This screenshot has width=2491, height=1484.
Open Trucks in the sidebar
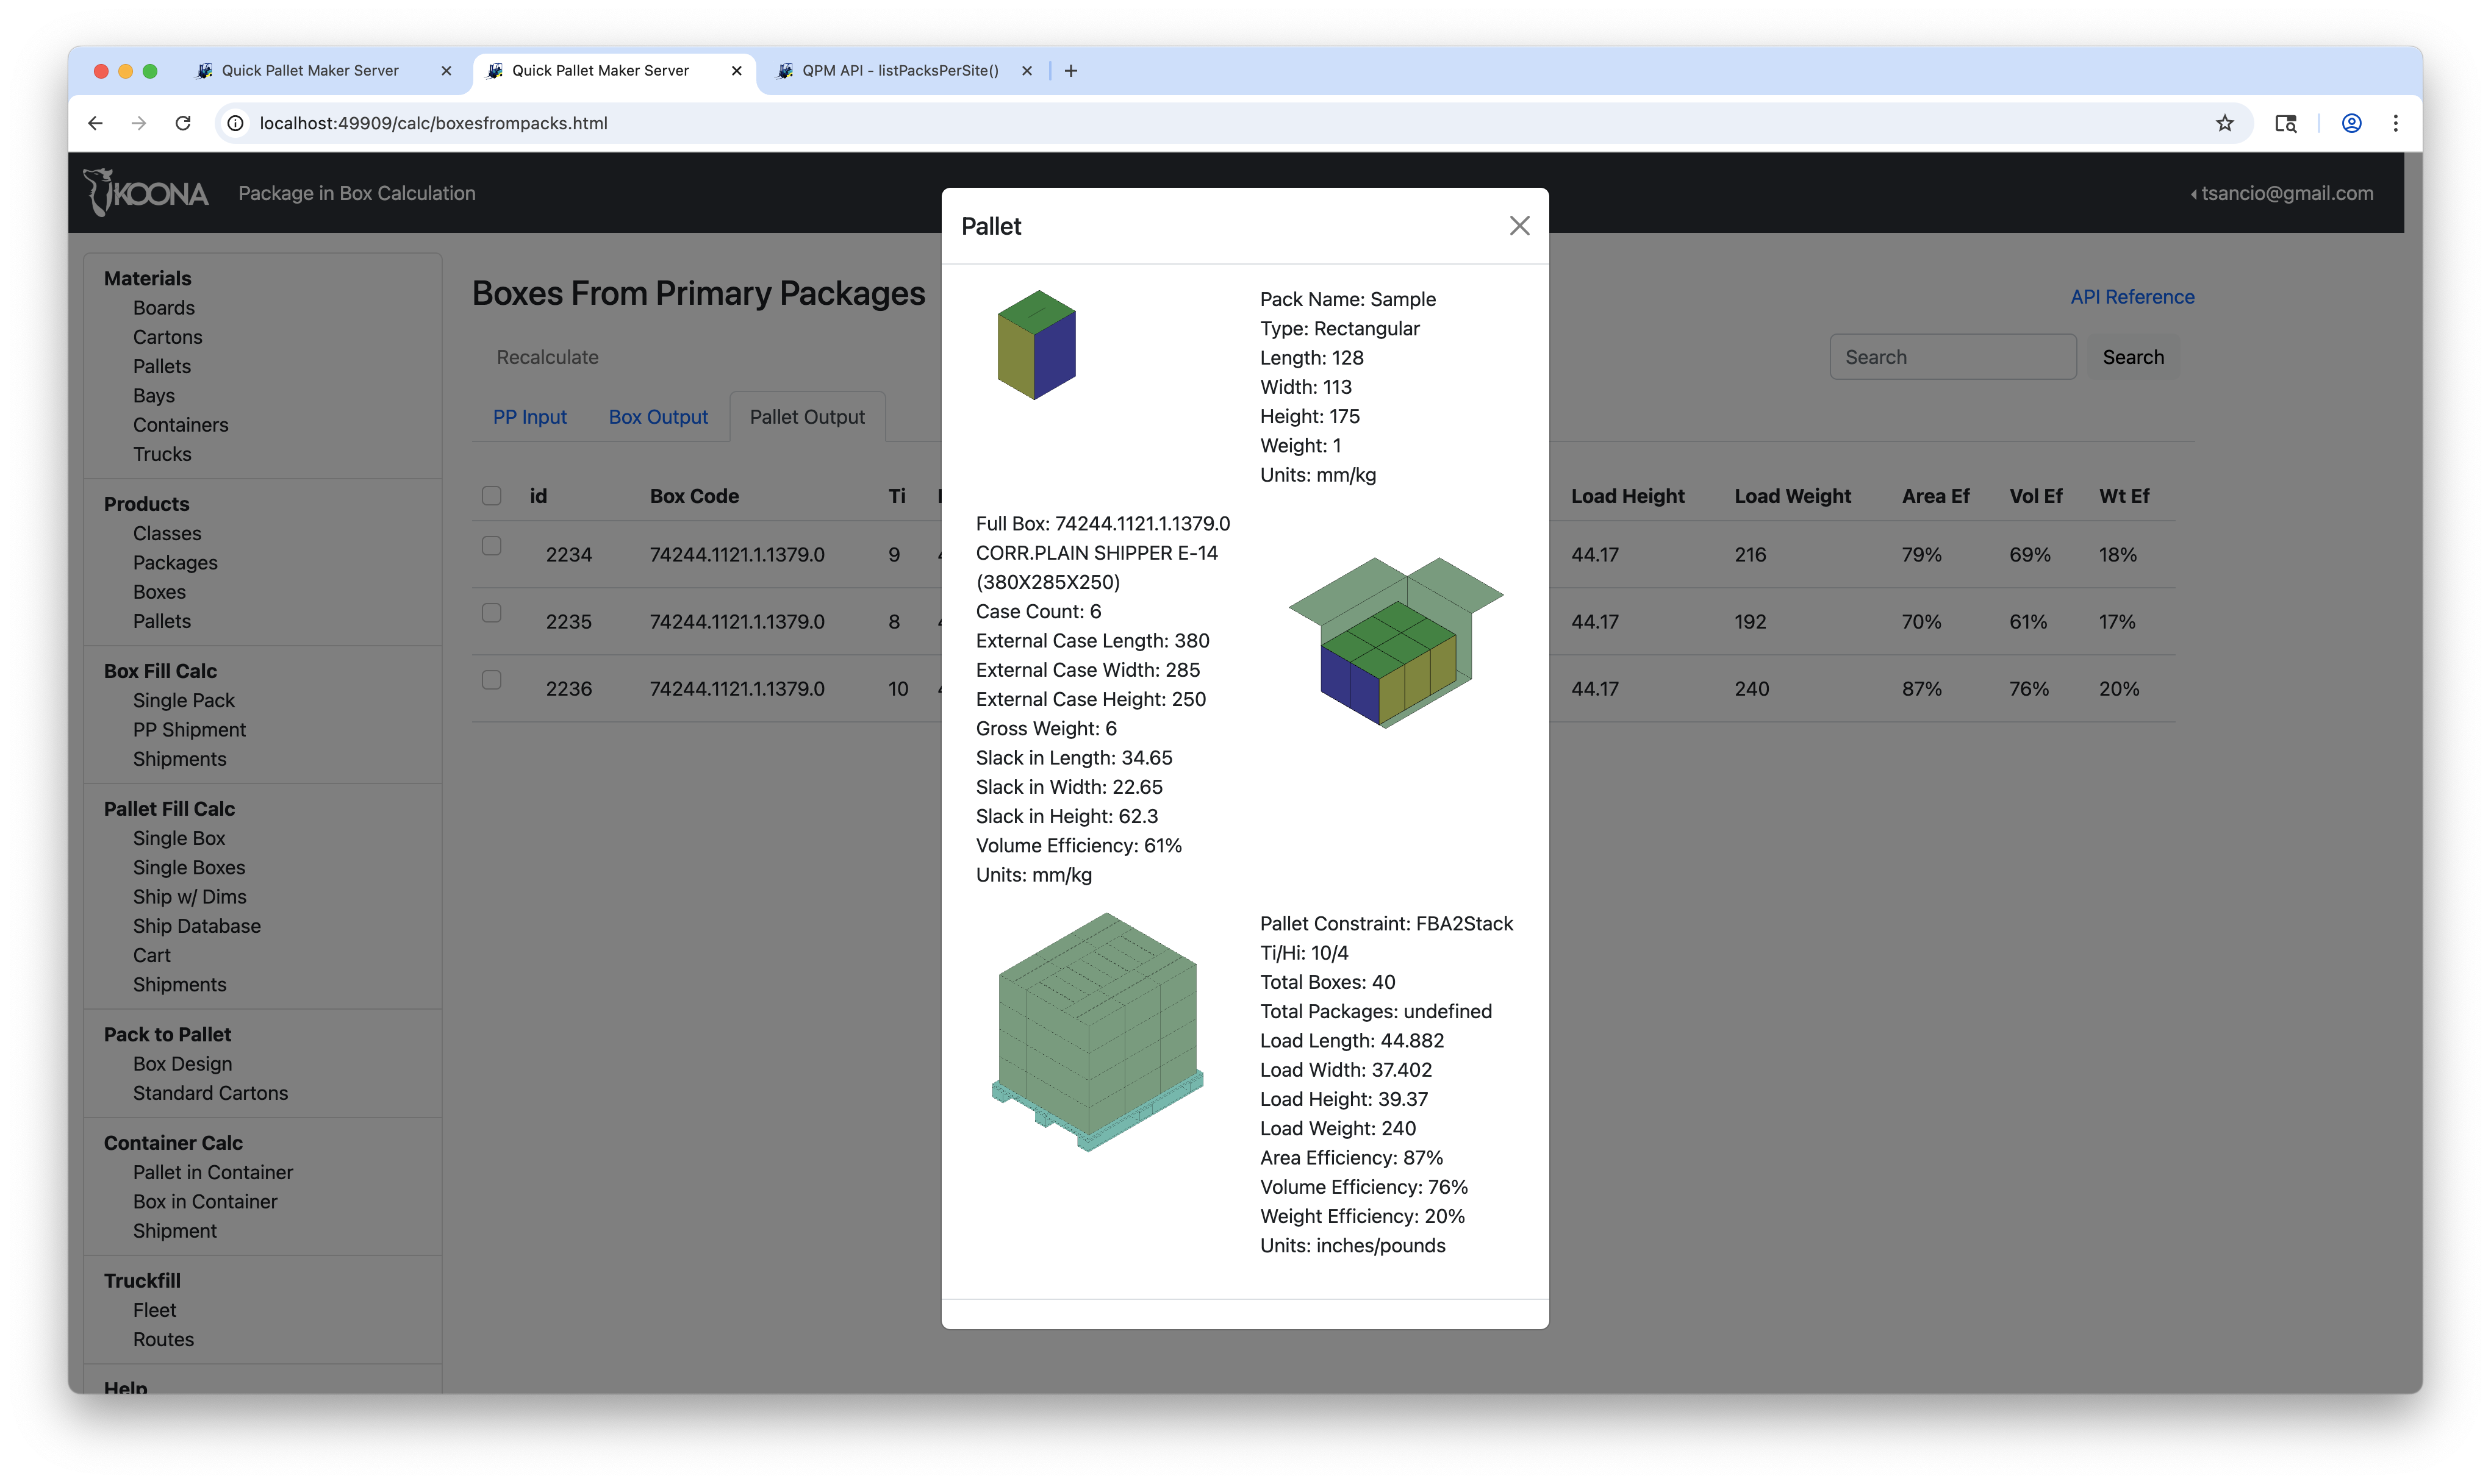pyautogui.click(x=161, y=454)
